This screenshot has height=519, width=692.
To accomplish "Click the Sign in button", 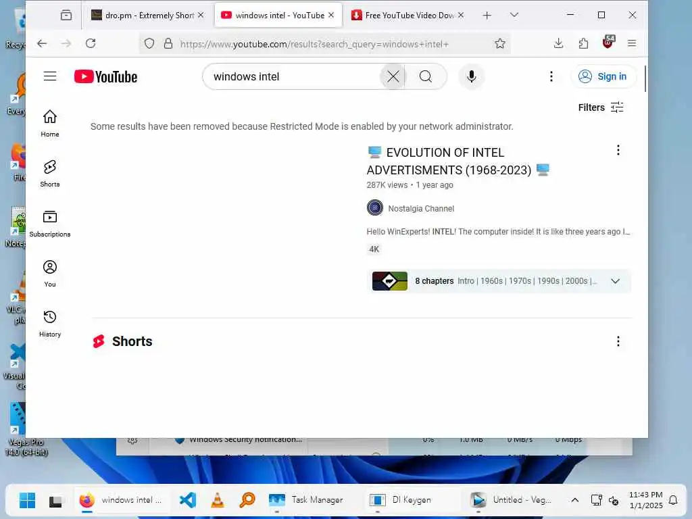I will click(603, 76).
